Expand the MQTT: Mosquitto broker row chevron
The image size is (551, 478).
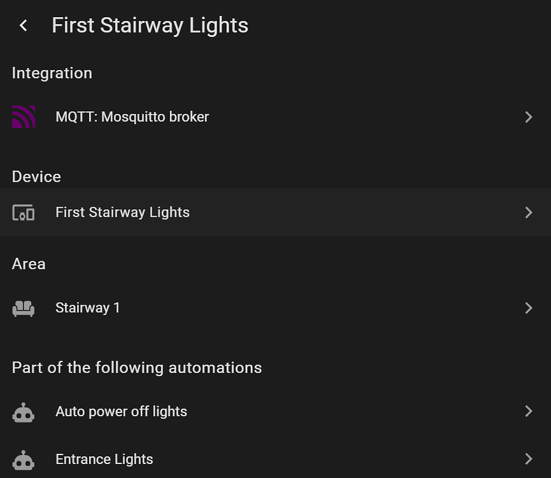[x=529, y=117]
